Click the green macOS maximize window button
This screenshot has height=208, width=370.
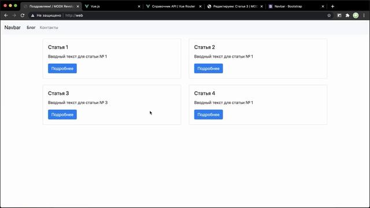(x=16, y=5)
